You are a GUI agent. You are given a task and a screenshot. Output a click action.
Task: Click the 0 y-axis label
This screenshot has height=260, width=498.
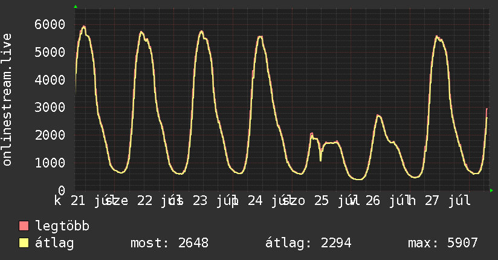[x=62, y=190]
